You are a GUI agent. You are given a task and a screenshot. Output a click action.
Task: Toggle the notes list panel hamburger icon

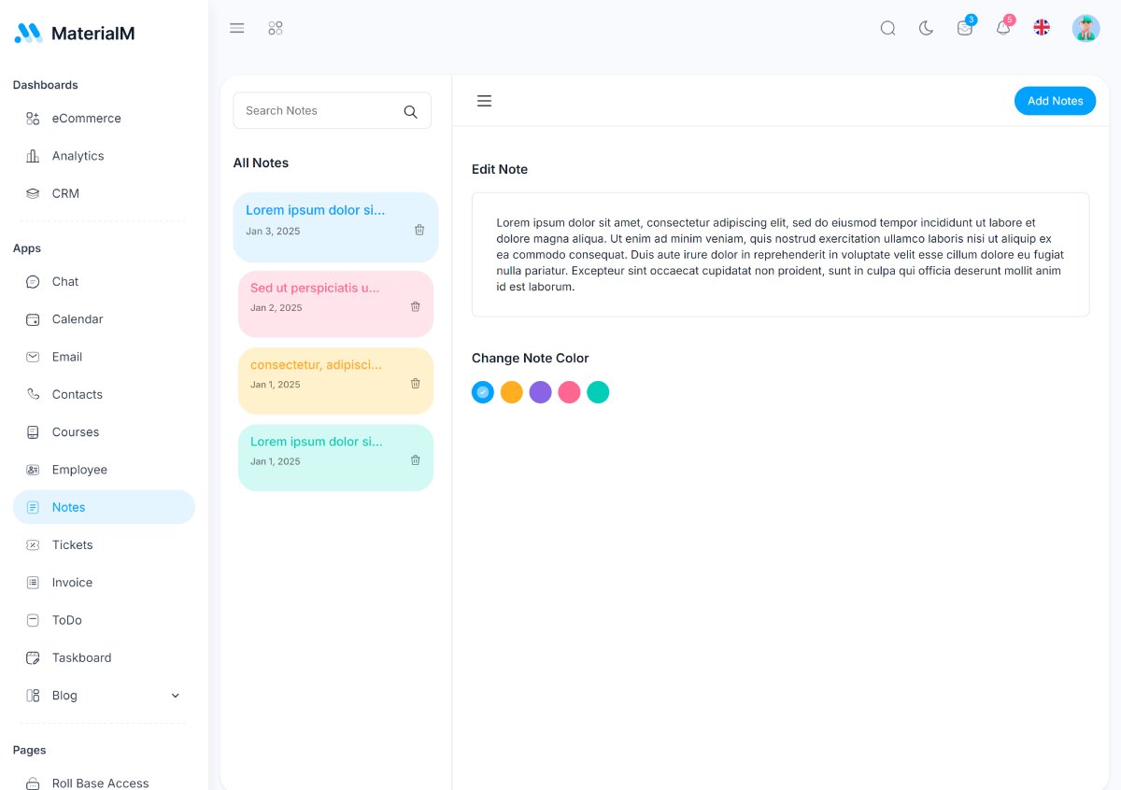[x=484, y=100]
